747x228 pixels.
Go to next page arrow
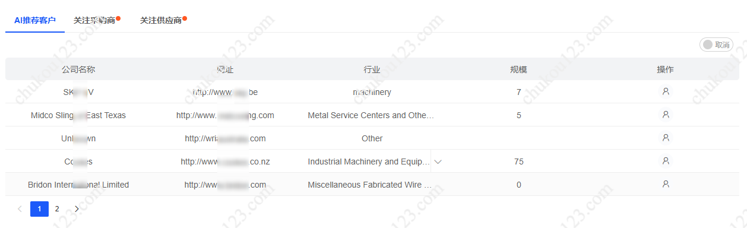point(77,209)
